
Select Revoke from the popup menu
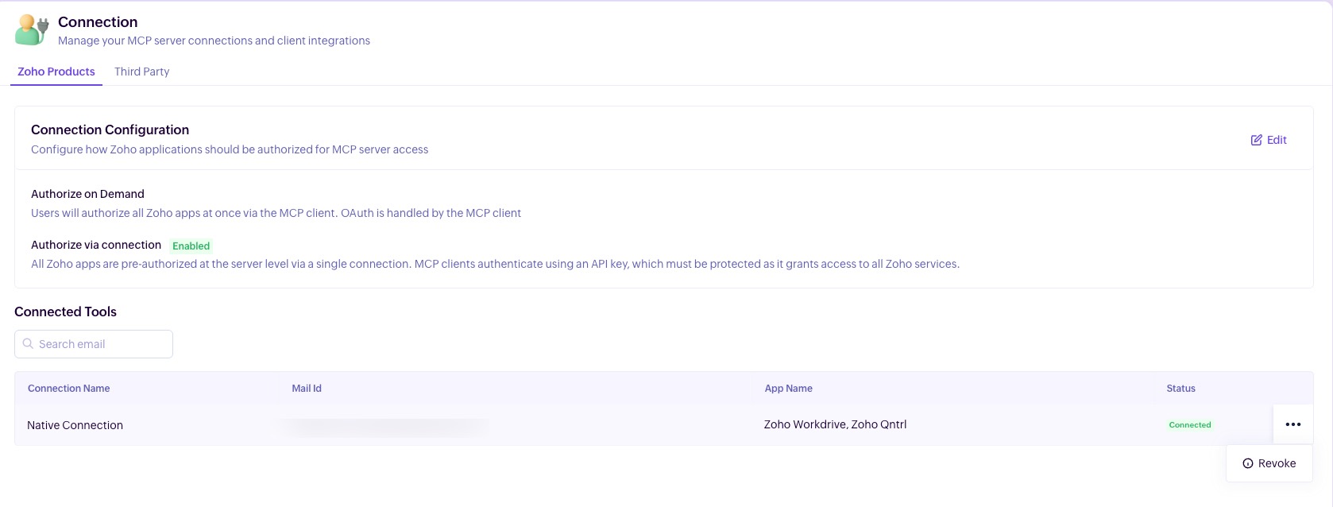point(1276,463)
